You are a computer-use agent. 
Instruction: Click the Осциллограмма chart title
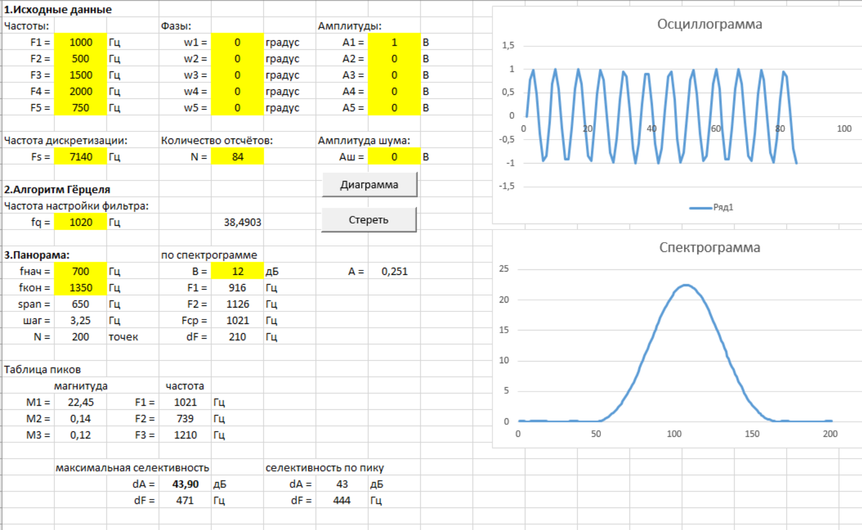pos(709,25)
